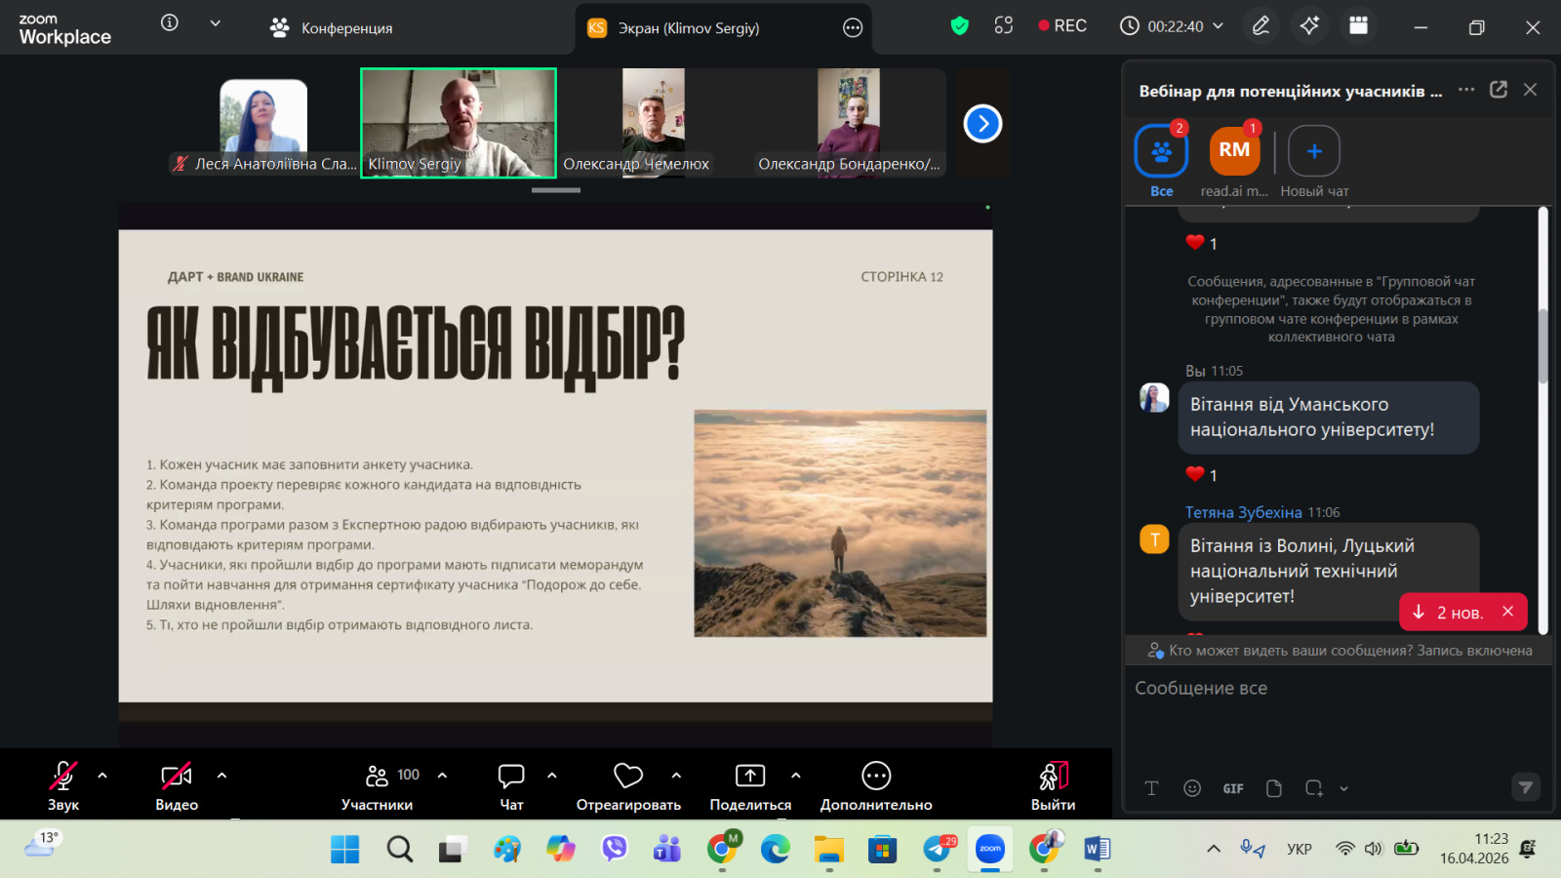
Task: Jump to 2 new messages
Action: 1449,613
